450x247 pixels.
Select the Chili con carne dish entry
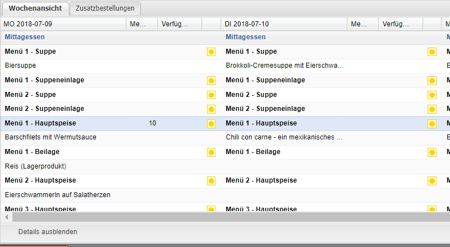pyautogui.click(x=284, y=137)
